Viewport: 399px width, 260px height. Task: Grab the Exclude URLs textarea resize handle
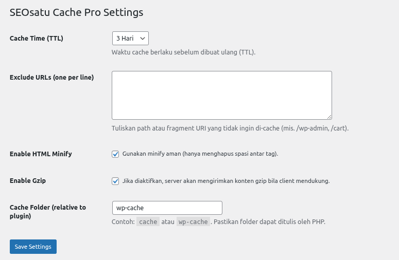(x=329, y=117)
